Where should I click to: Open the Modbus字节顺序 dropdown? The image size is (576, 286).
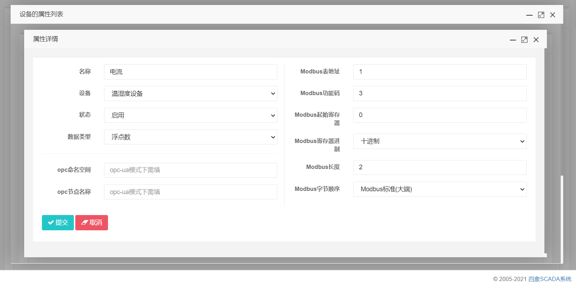(440, 189)
